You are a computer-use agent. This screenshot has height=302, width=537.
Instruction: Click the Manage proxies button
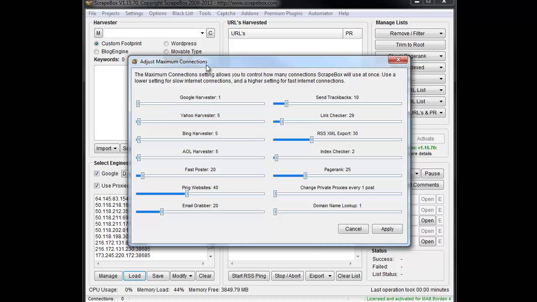[108, 276]
